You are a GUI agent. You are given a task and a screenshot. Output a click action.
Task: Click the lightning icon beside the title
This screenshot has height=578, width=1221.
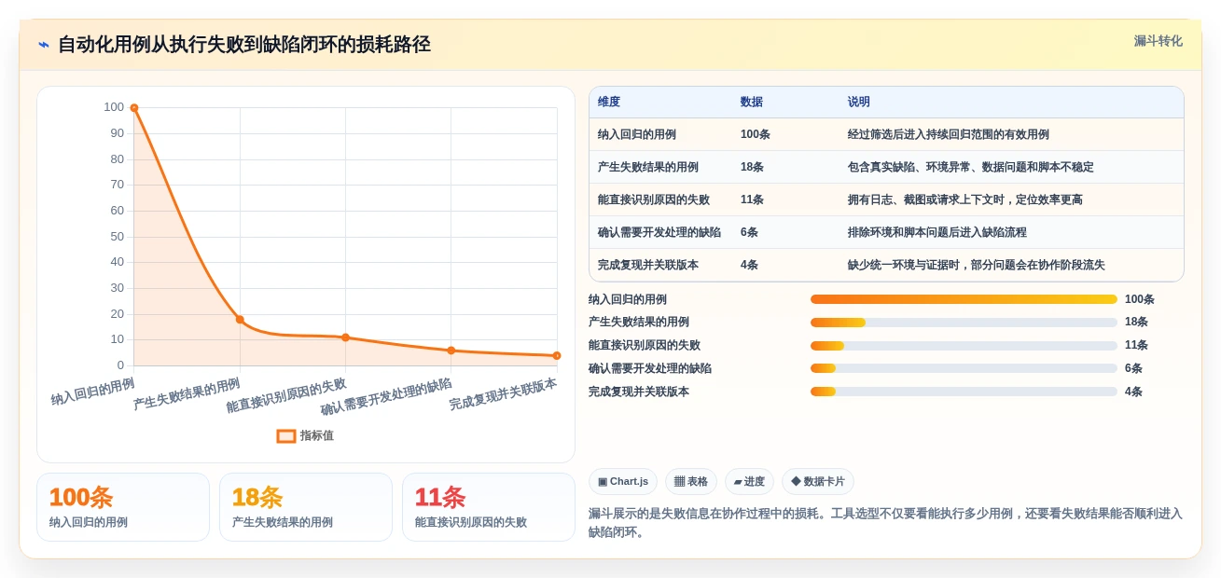[44, 45]
